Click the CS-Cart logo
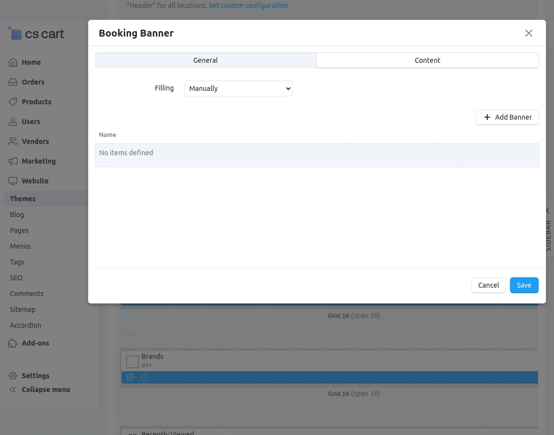 coord(37,34)
